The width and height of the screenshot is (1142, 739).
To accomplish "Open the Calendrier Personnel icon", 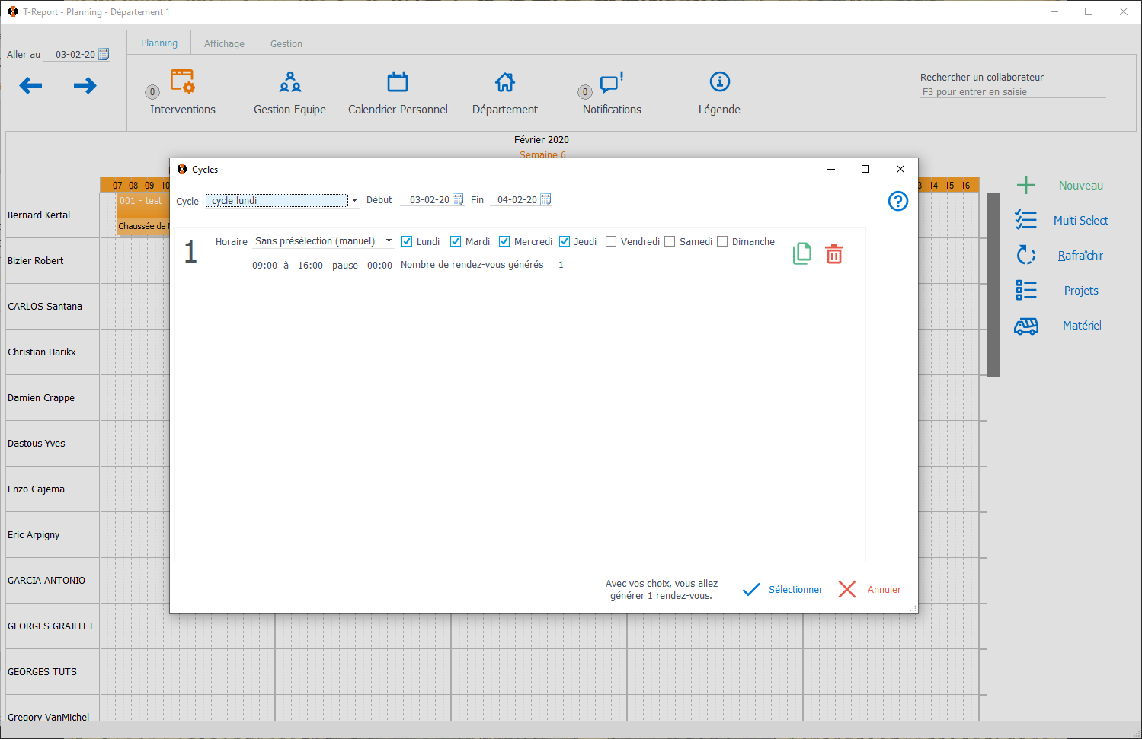I will point(398,81).
